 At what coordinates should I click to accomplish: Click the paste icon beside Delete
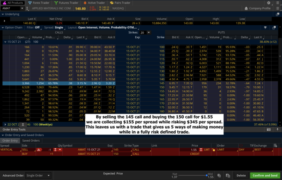click(228, 175)
